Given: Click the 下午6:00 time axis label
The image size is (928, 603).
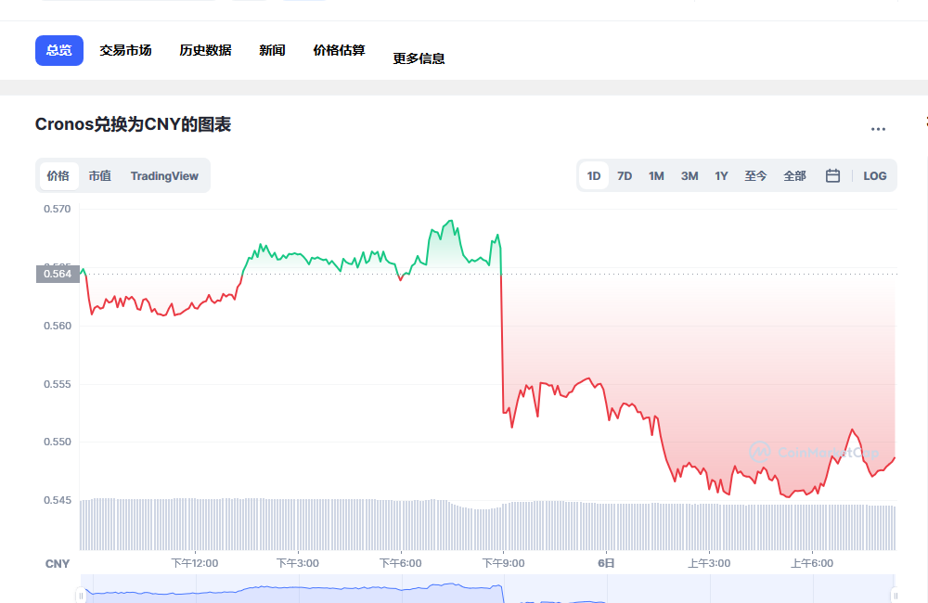Looking at the screenshot, I should [x=401, y=563].
